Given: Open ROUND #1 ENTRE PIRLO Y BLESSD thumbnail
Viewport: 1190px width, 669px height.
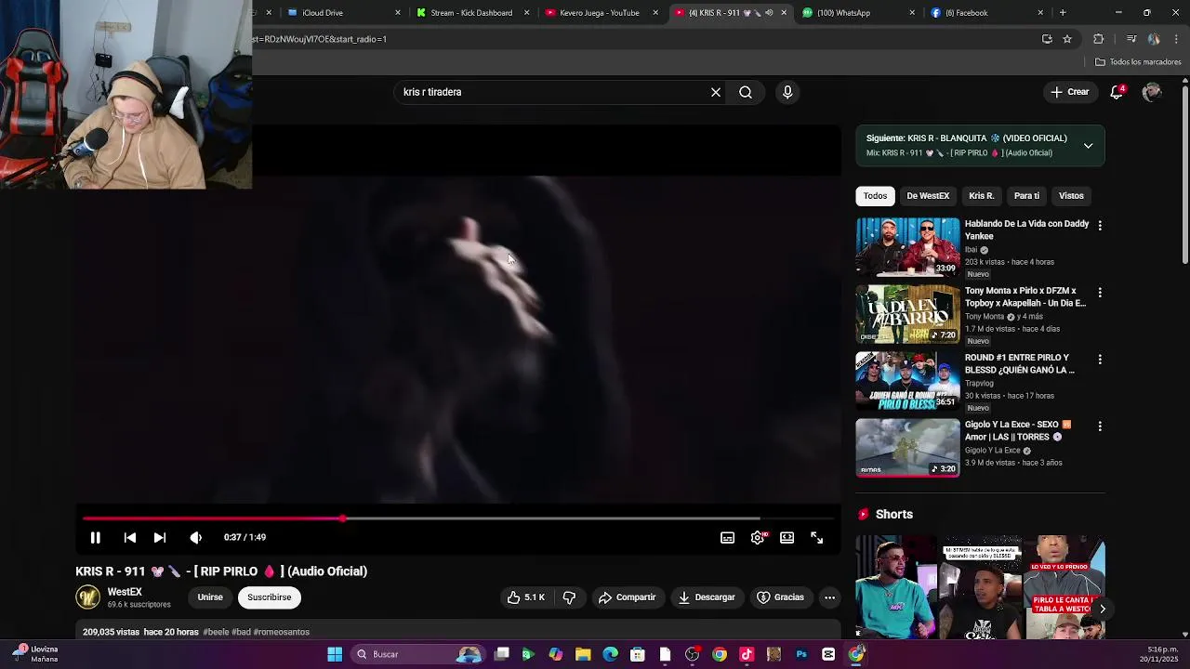Looking at the screenshot, I should (907, 381).
